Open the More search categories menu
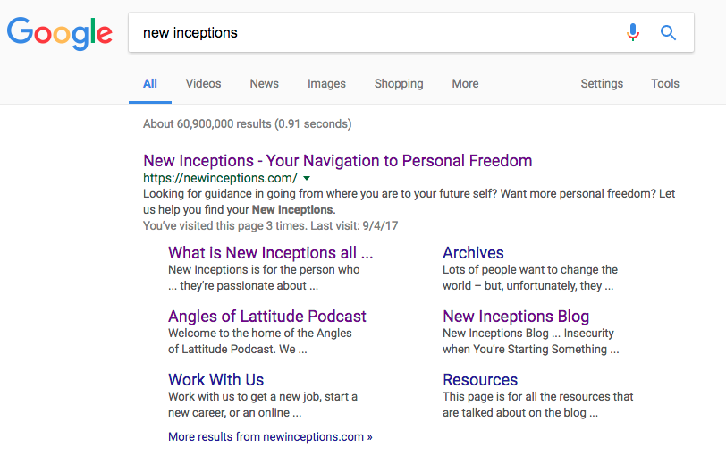 (x=465, y=83)
